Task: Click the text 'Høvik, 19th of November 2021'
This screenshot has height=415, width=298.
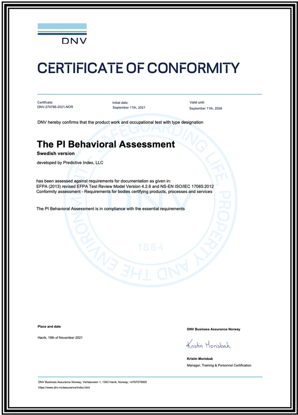Action: coord(59,337)
